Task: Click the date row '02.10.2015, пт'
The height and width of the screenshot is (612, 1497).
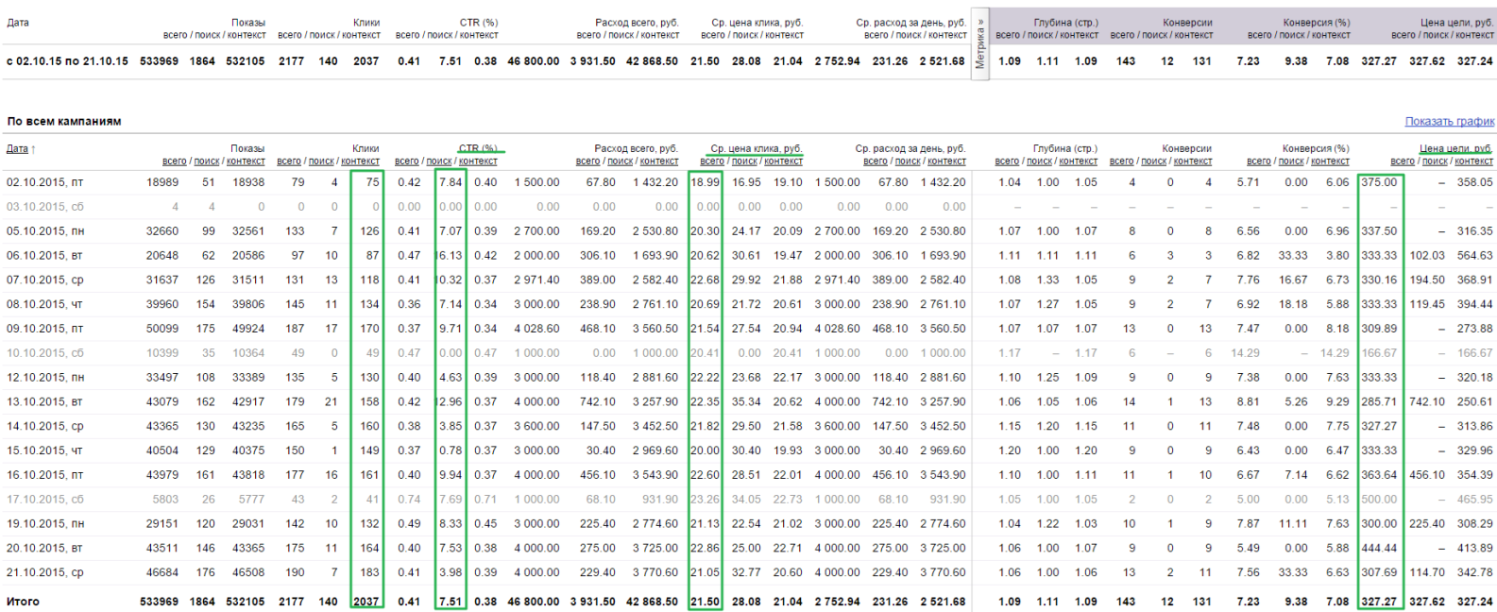Action: tap(45, 182)
